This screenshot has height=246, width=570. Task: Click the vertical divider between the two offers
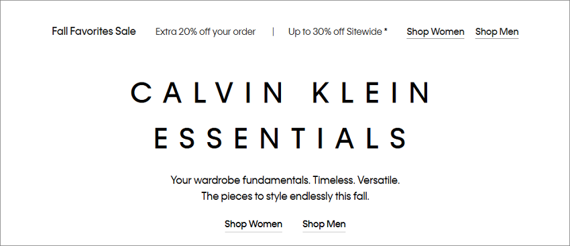tap(273, 32)
